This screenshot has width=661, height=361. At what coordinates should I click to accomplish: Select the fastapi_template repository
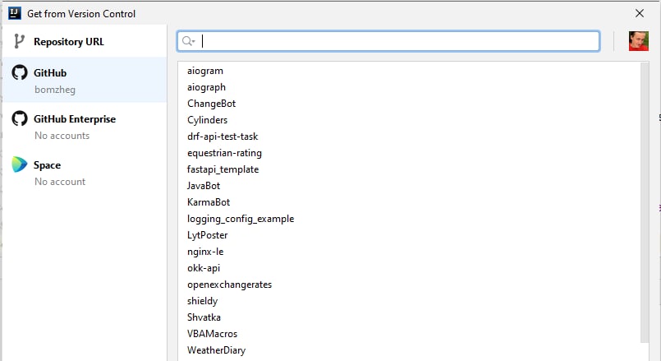click(409, 169)
